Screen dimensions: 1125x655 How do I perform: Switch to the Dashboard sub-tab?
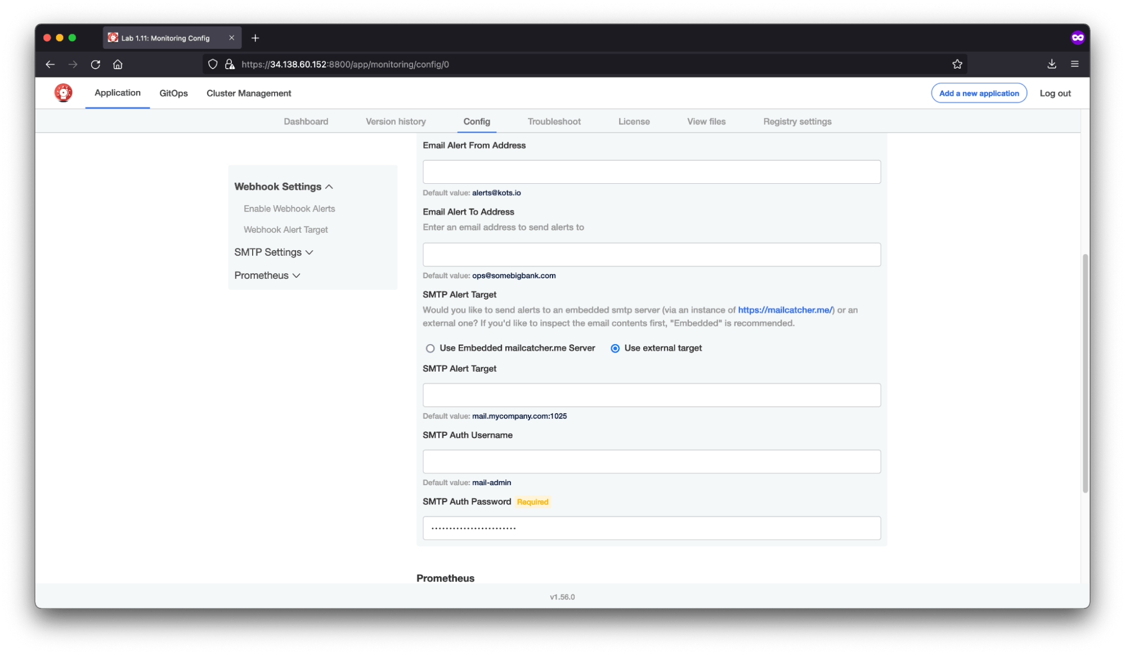coord(306,121)
